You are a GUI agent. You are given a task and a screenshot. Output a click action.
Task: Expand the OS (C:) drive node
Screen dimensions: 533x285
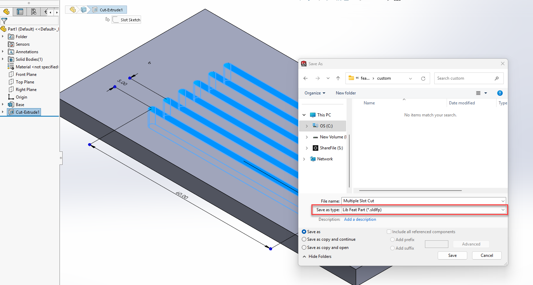[307, 126]
